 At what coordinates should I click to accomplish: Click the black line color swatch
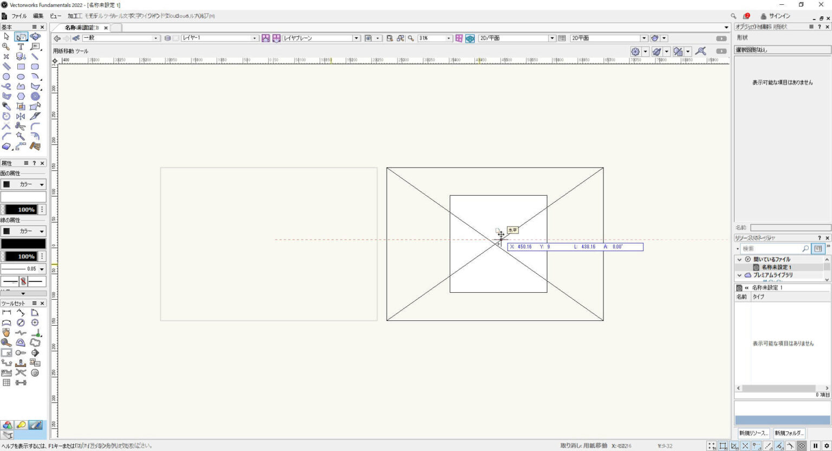tap(23, 244)
